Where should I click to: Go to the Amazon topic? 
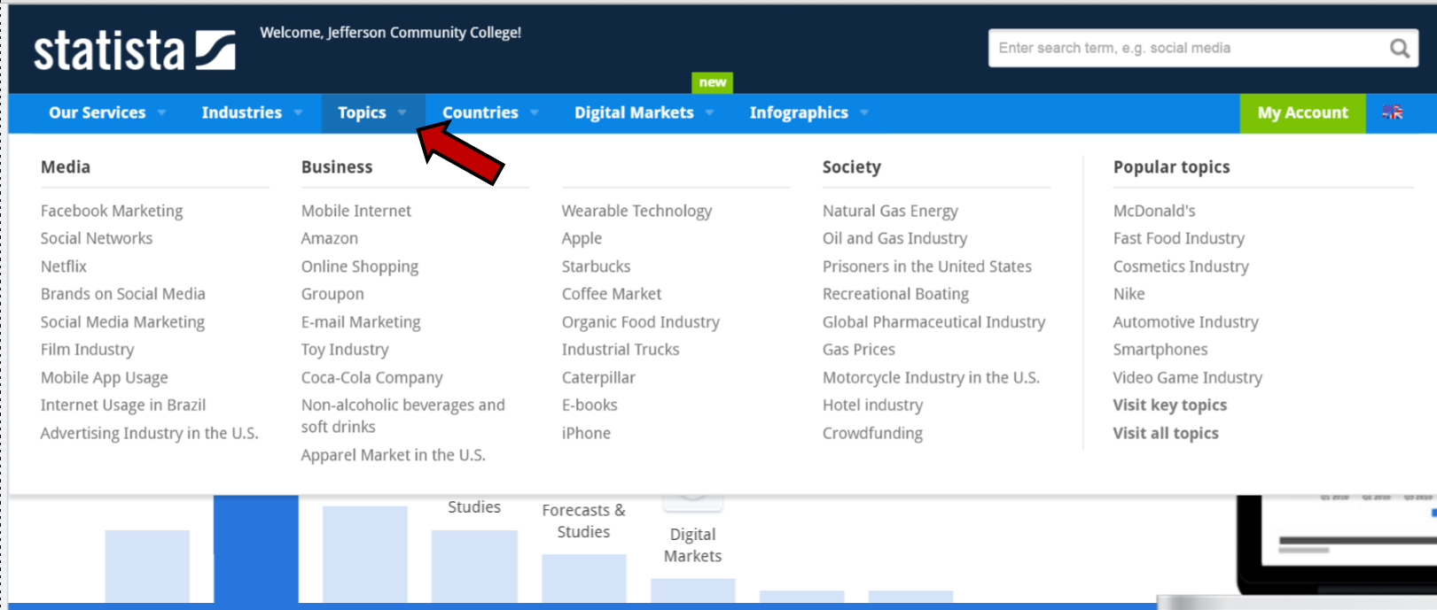[330, 238]
